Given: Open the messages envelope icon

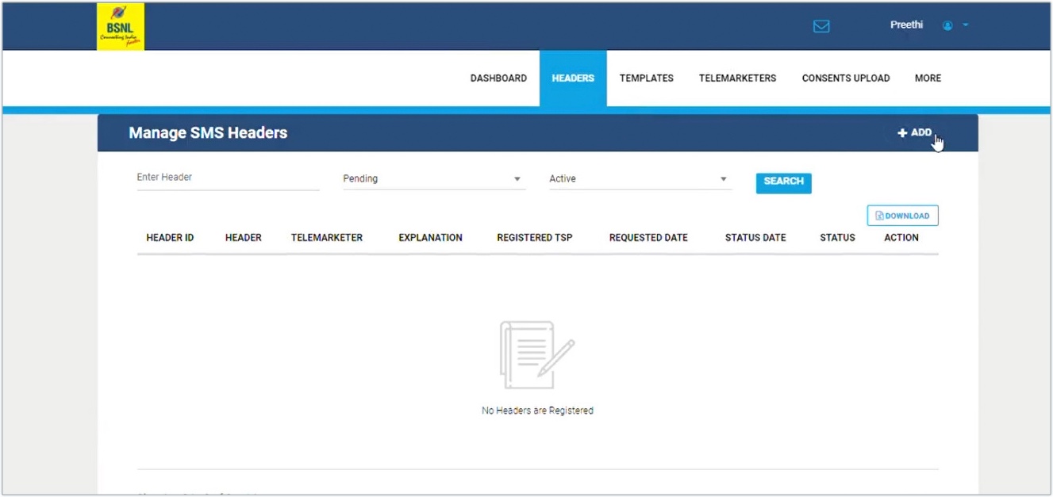Looking at the screenshot, I should [x=821, y=25].
